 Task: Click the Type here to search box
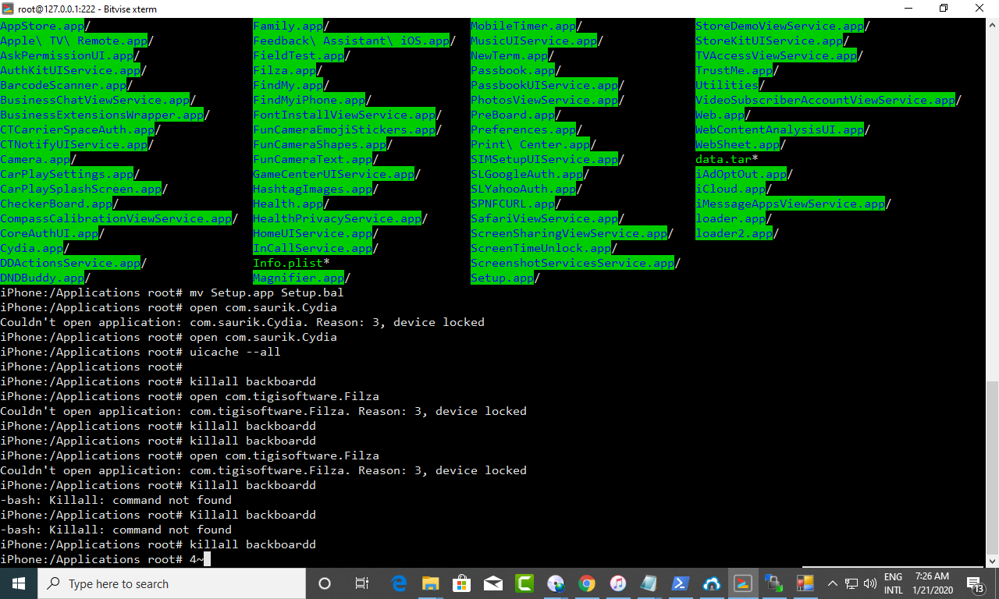[x=172, y=583]
